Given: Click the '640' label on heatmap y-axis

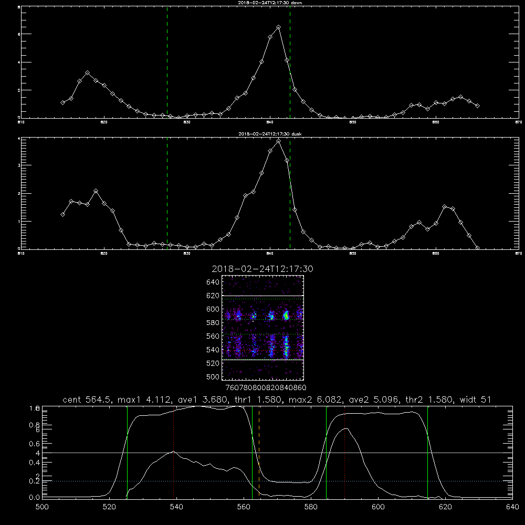Looking at the screenshot, I should click(x=213, y=282).
